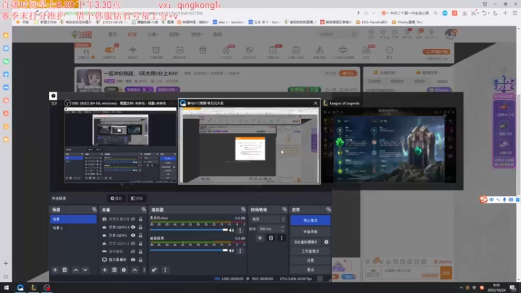Open Windows Start menu
Screen dimensions: 521x293
[x=7, y=287]
